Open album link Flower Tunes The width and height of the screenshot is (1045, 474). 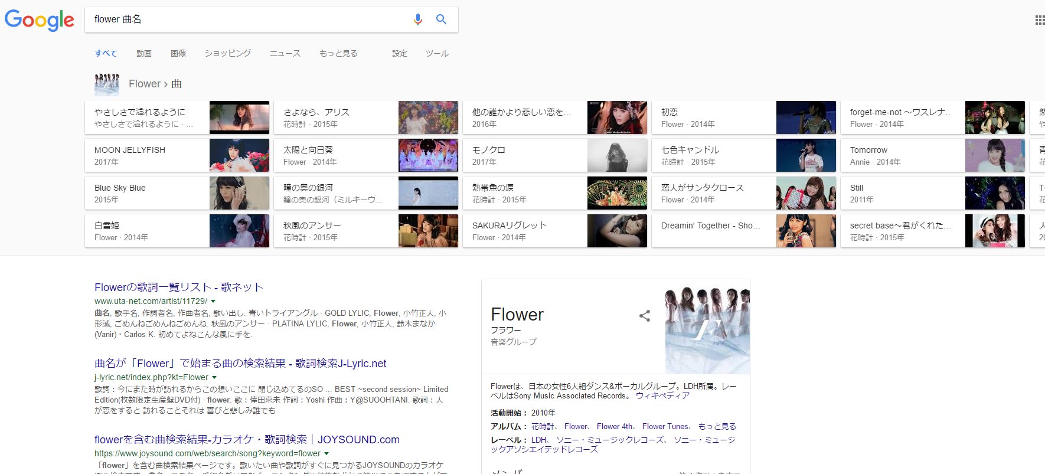point(665,426)
